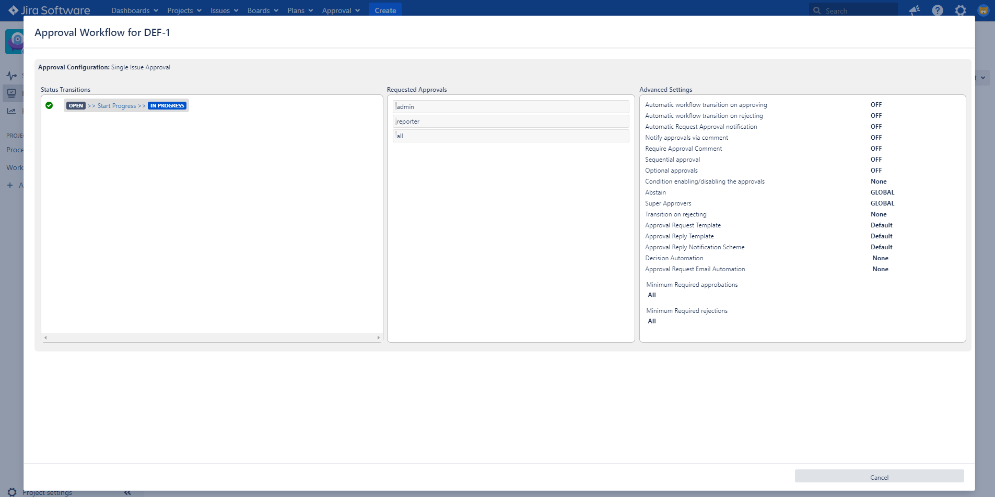Click Transition on rejecting setting
This screenshot has width=995, height=497.
pyautogui.click(x=675, y=214)
